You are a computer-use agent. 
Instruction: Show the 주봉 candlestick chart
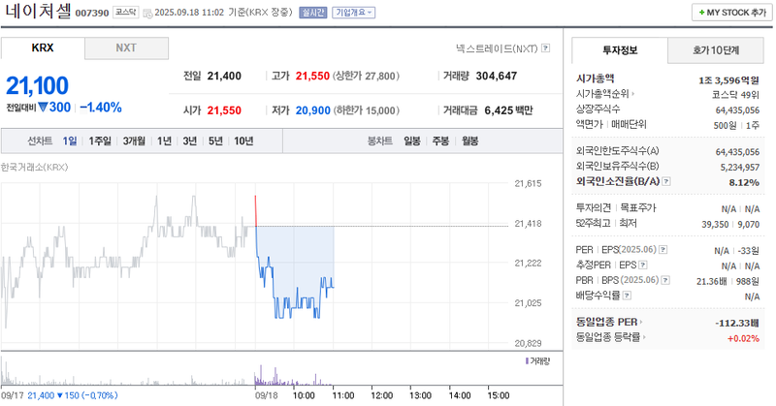pos(440,141)
